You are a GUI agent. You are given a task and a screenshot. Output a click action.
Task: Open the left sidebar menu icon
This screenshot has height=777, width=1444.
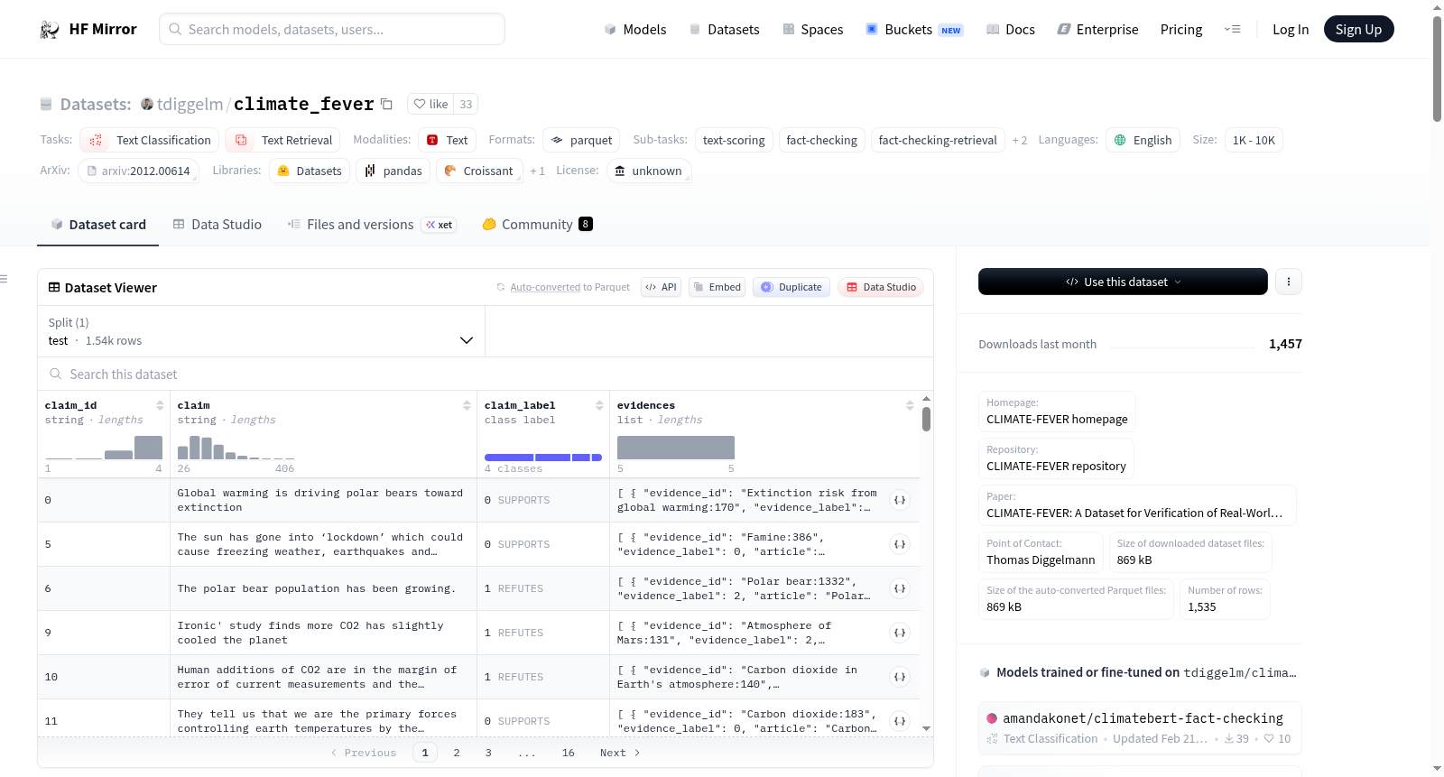click(x=5, y=279)
